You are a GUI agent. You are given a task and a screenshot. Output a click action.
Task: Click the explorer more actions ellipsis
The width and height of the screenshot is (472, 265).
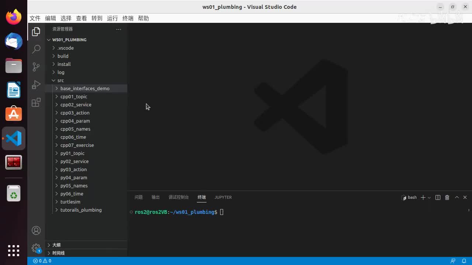click(118, 29)
